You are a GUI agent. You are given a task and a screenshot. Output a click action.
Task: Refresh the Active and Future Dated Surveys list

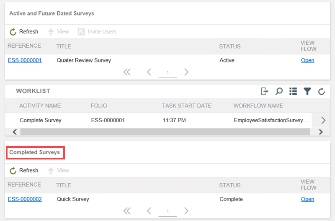[x=24, y=32]
